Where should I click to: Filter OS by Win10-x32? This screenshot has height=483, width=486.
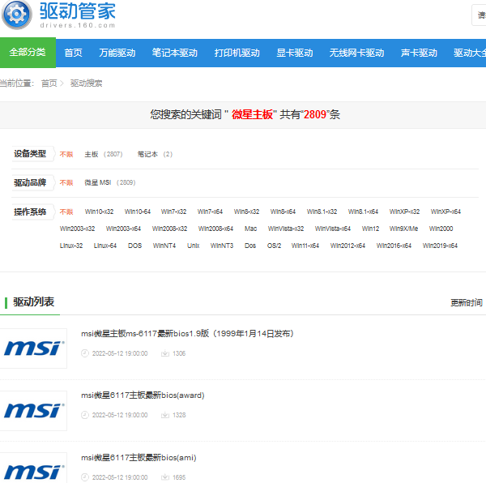click(x=99, y=212)
